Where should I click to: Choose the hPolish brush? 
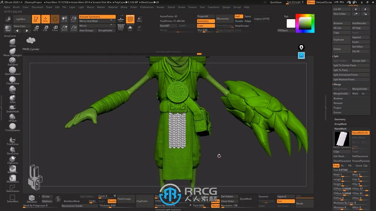pos(12,118)
